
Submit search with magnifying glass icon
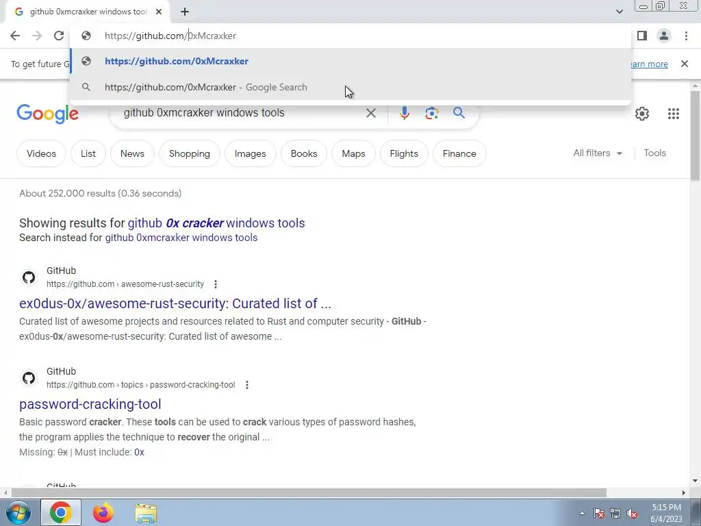coord(459,113)
